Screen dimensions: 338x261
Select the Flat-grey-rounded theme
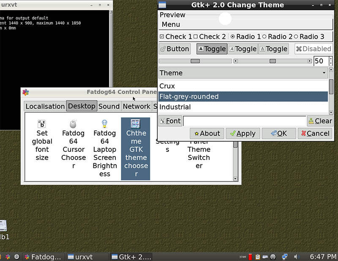point(243,96)
